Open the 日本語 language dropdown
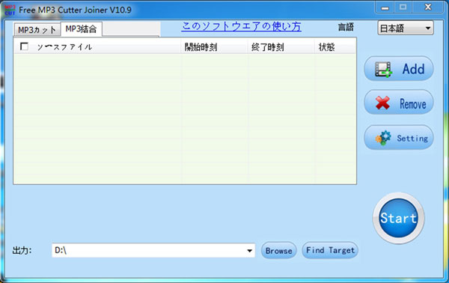 coord(406,28)
